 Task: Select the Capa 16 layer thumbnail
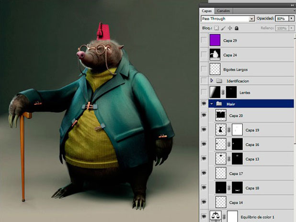[x=221, y=144]
